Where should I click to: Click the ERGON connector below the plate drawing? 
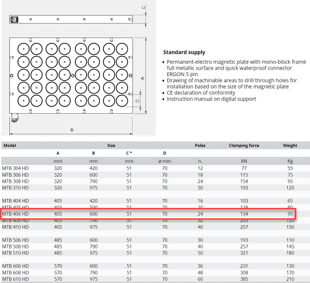pos(14,118)
